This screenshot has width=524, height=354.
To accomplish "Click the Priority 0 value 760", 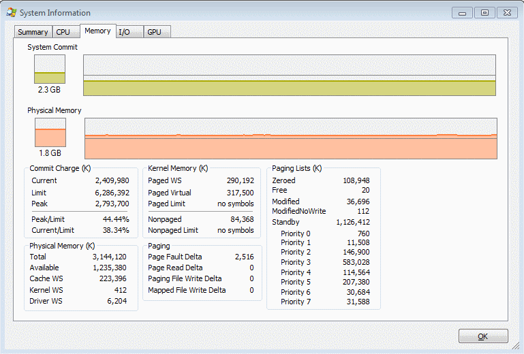I will point(364,234).
